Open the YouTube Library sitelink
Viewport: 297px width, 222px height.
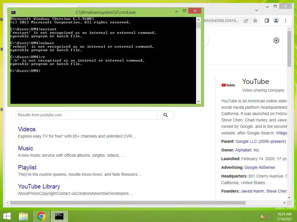pyautogui.click(x=39, y=186)
